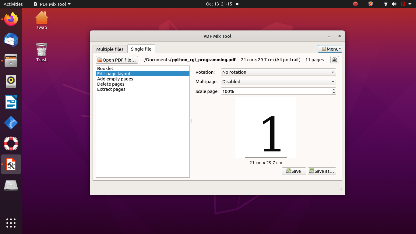Launch Thunderbird mail from the dock

pos(11,40)
